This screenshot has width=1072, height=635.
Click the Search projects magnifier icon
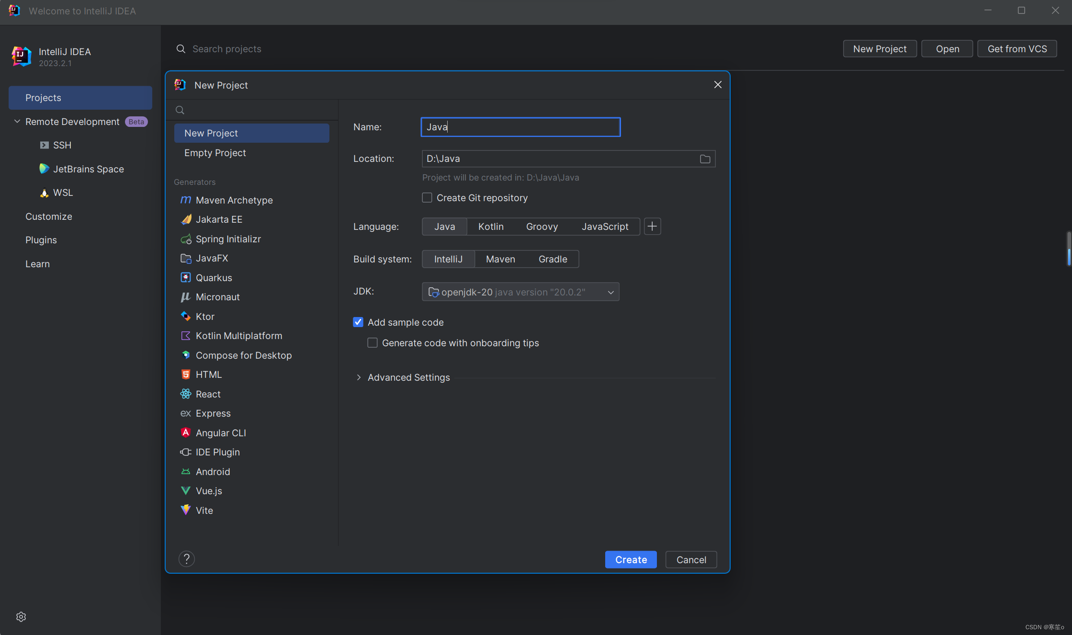coord(181,49)
